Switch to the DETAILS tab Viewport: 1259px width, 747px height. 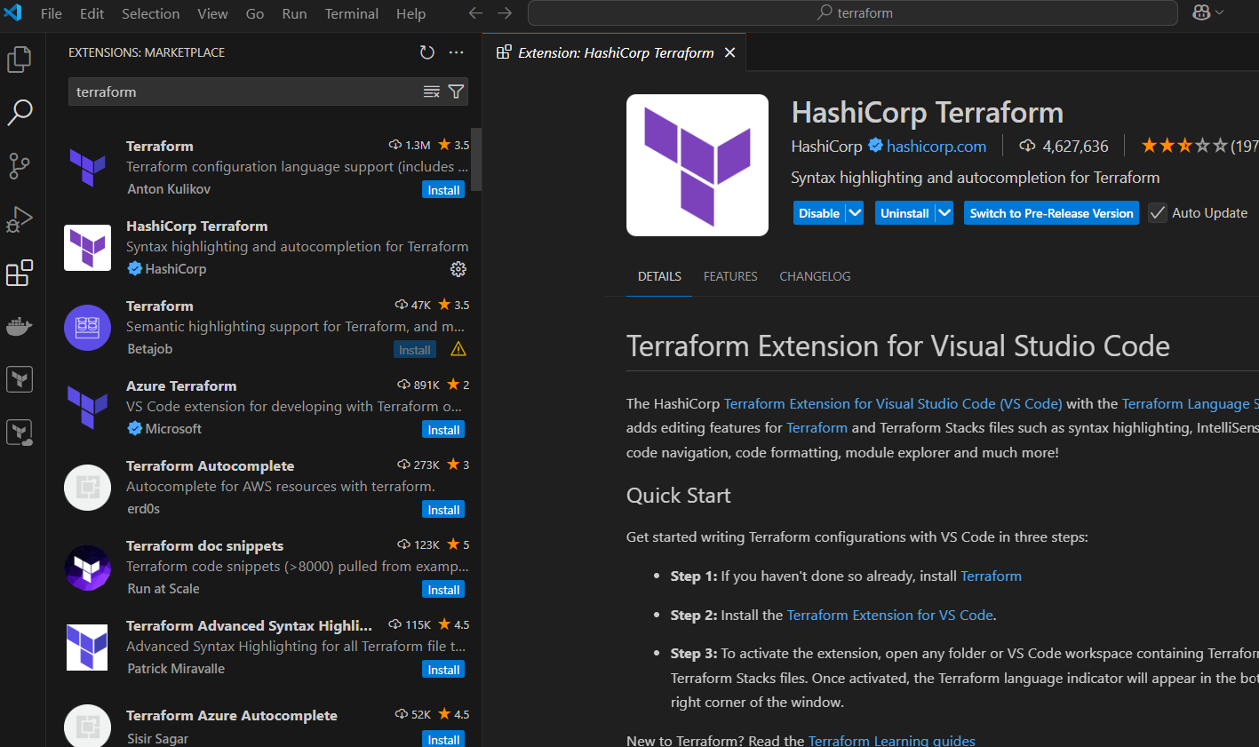(659, 276)
